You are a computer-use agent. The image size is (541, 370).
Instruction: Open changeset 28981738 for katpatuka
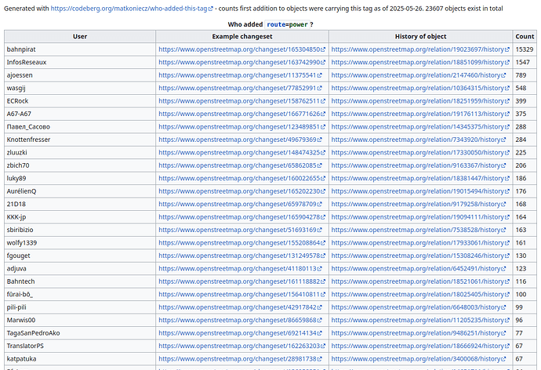click(240, 359)
